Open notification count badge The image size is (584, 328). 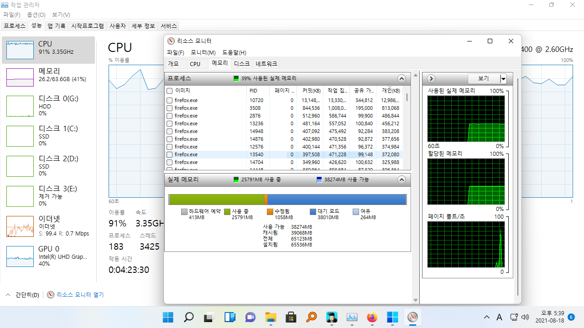click(x=571, y=317)
